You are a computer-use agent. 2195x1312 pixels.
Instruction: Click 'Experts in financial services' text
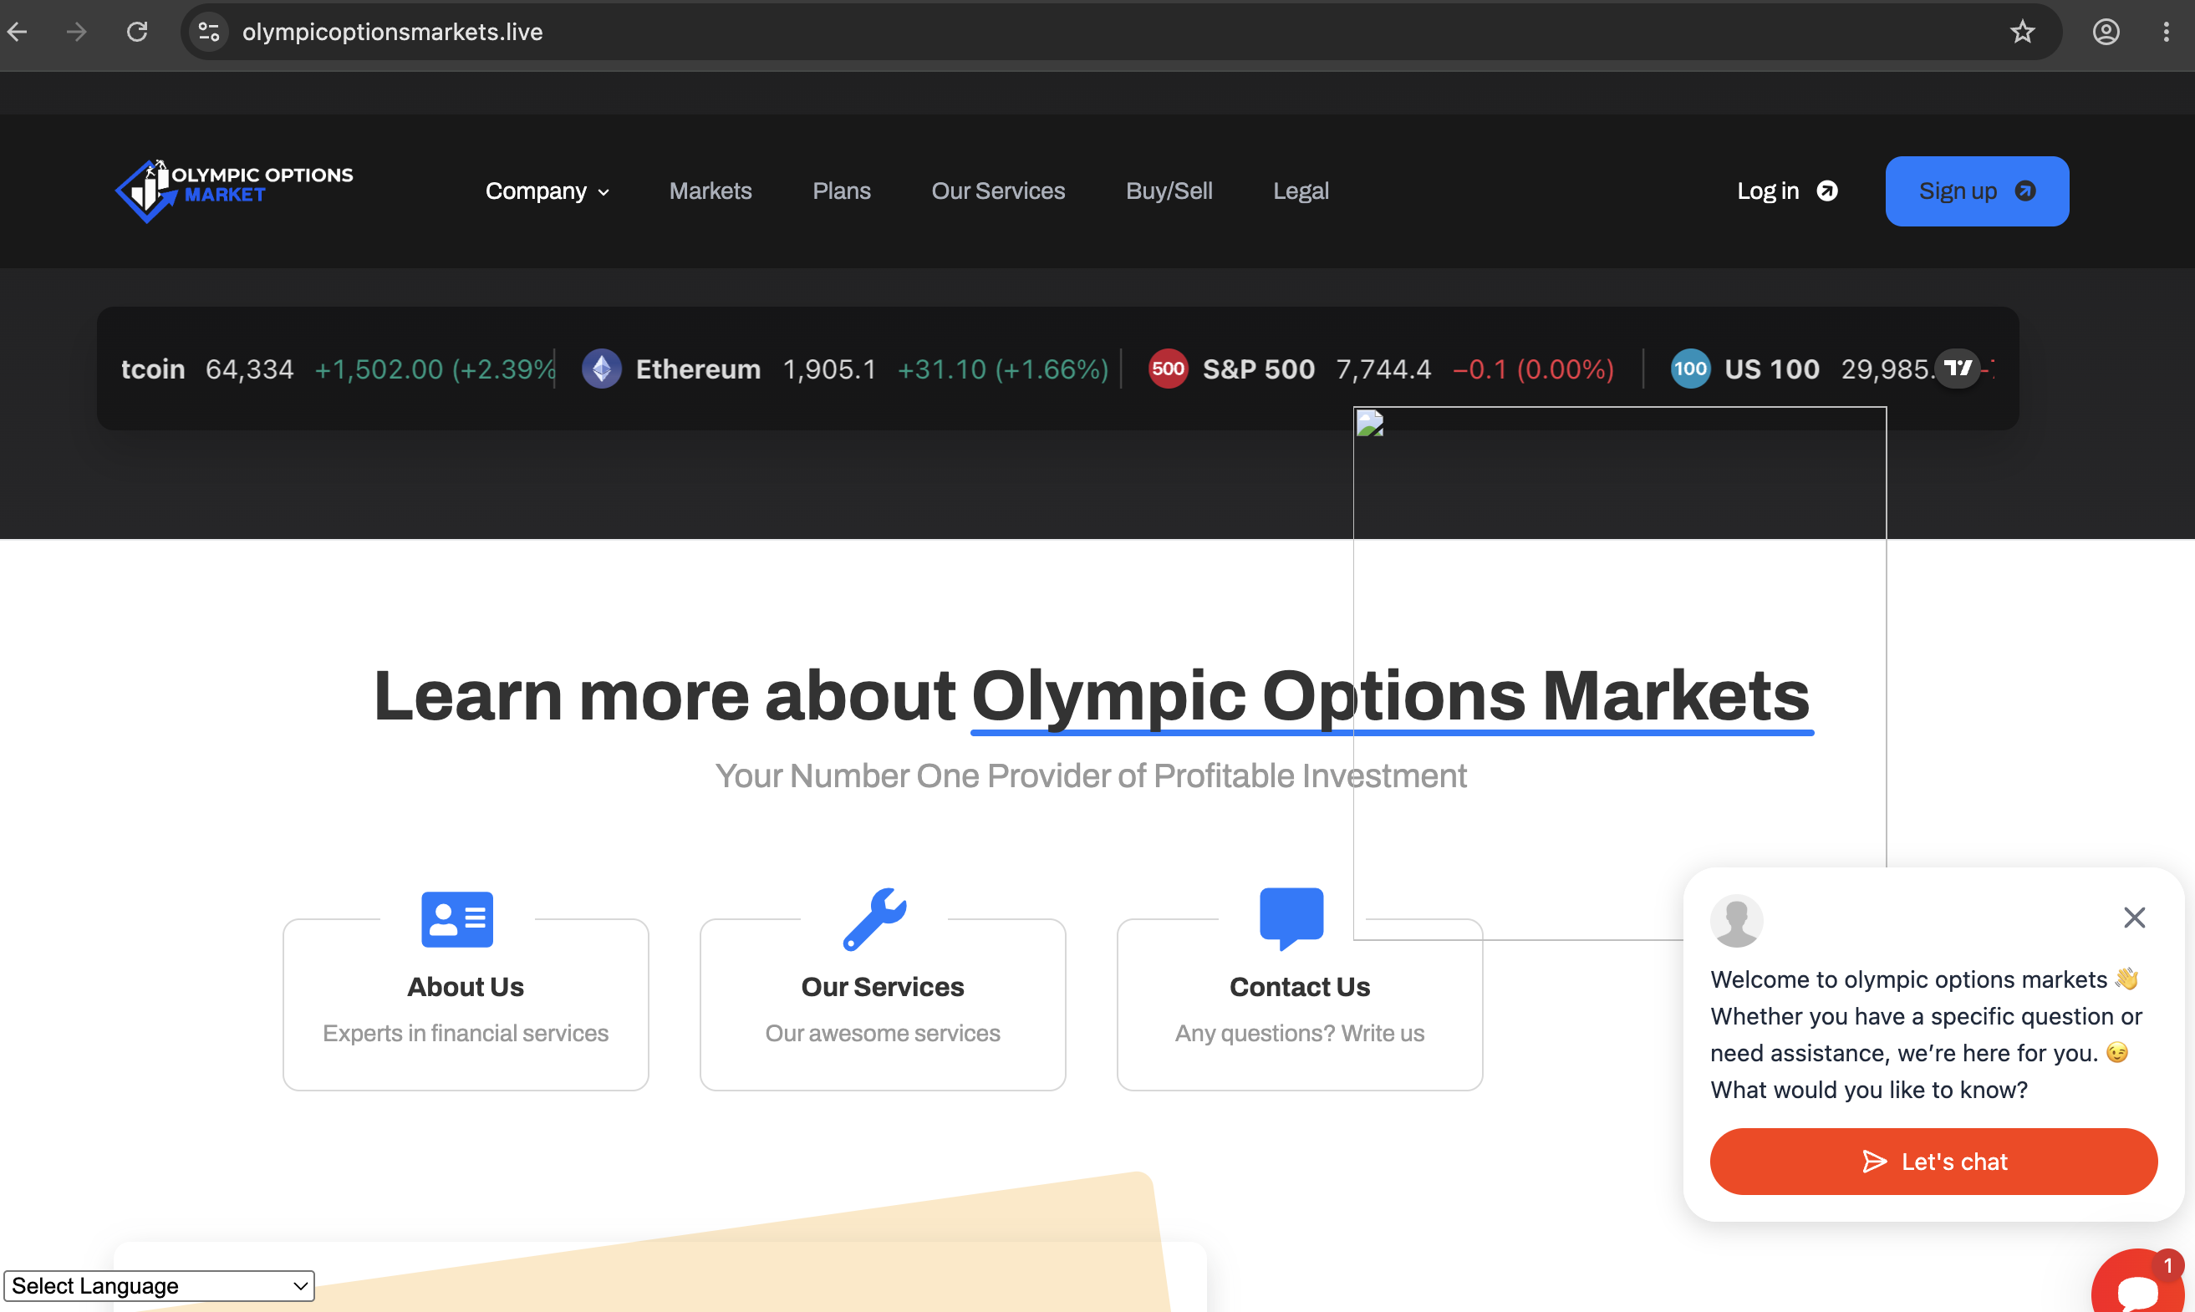(466, 1033)
